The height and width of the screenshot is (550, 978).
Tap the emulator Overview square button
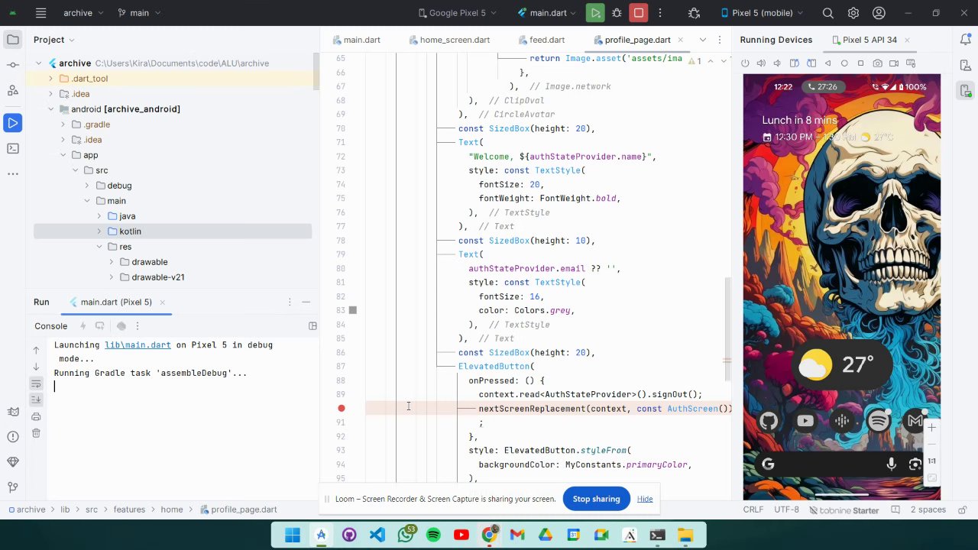coord(861,63)
